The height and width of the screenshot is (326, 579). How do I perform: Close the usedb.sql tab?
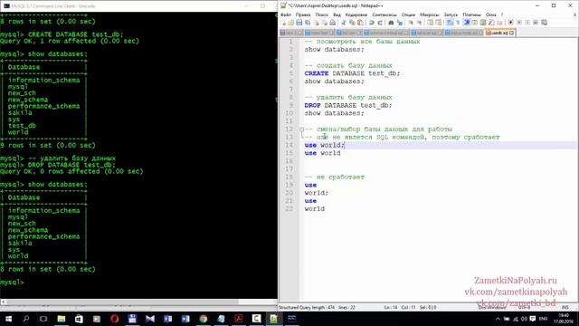(512, 33)
